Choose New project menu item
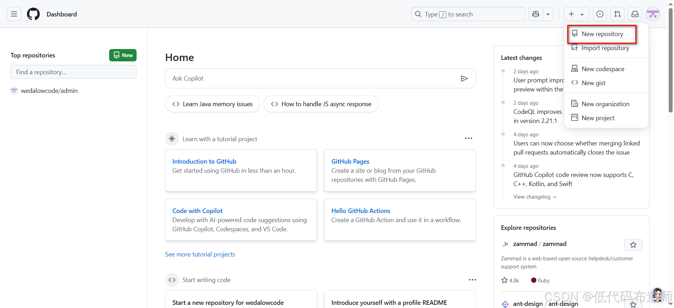Screen dimensions: 674x308 tap(598, 118)
